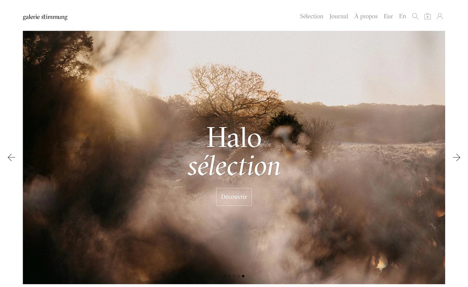Viewport: 468px width, 287px height.
Task: Switch the site language to En
Action: (402, 16)
